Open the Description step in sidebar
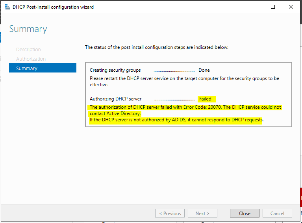 [x=28, y=50]
